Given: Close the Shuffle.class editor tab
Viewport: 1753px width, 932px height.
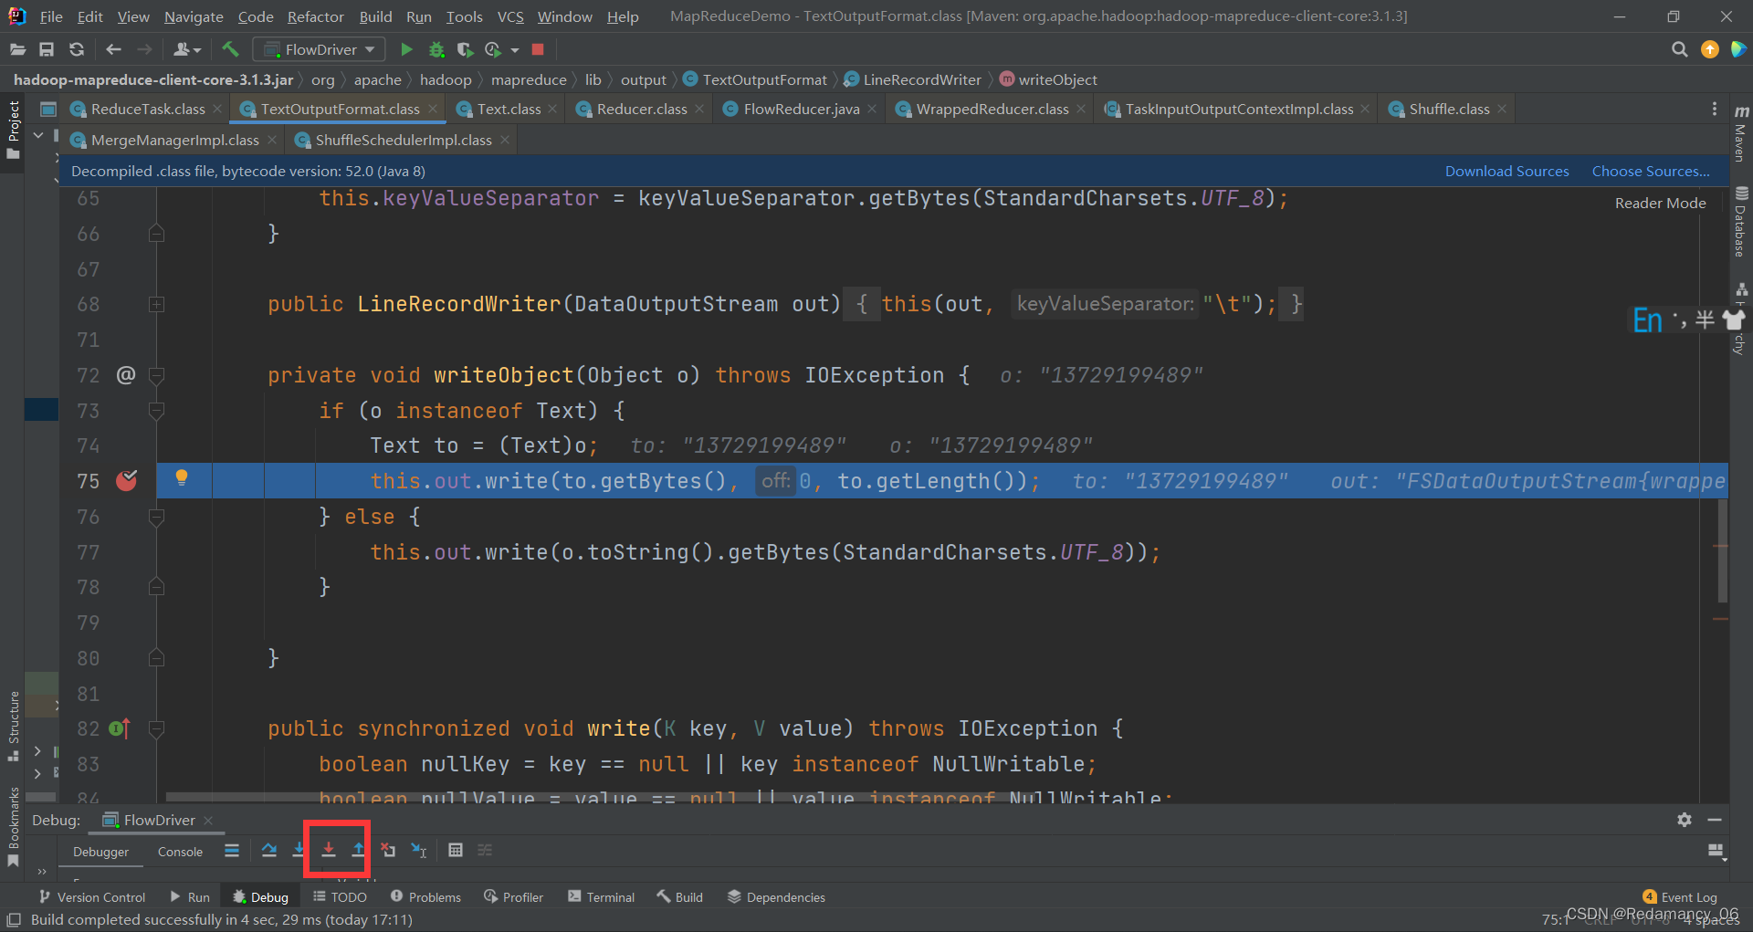Looking at the screenshot, I should click(1502, 109).
